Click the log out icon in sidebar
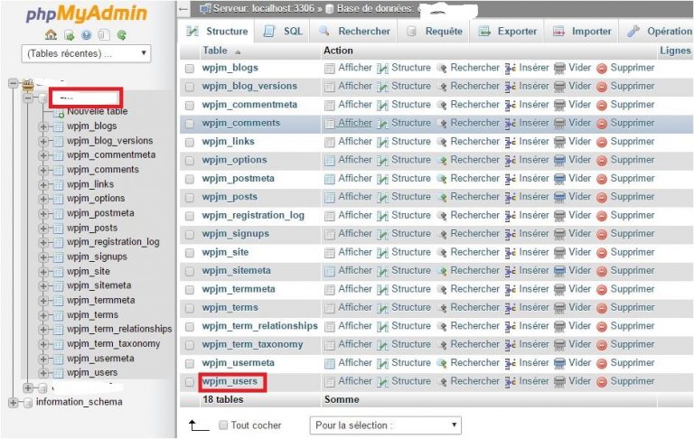This screenshot has height=439, width=694. [x=69, y=35]
